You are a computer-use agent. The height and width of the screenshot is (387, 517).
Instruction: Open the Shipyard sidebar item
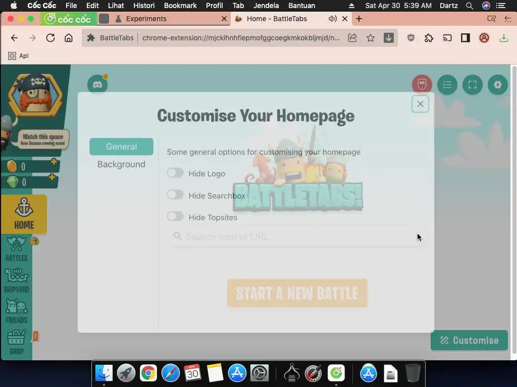pyautogui.click(x=17, y=280)
